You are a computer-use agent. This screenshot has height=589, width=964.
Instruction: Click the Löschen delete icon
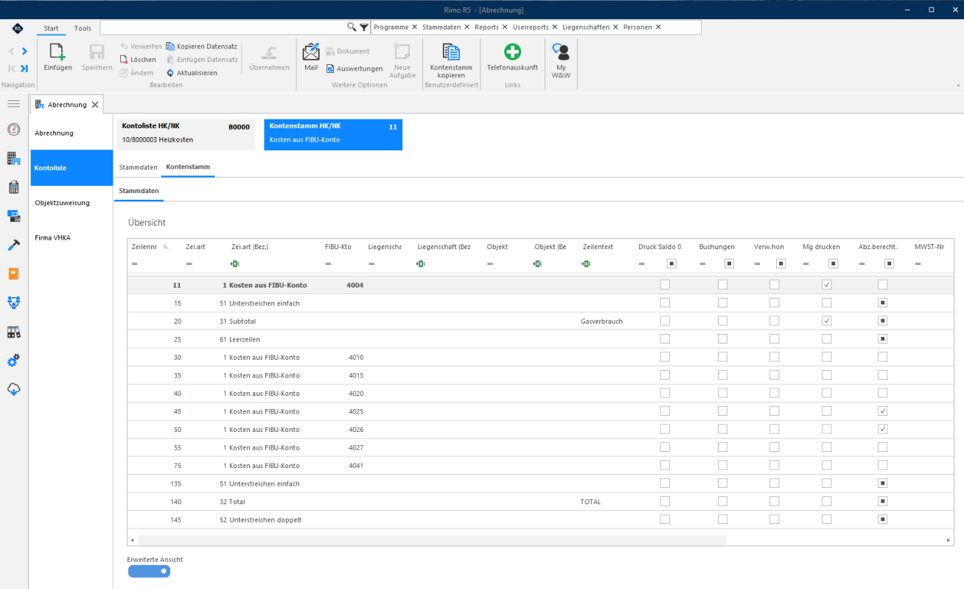125,60
